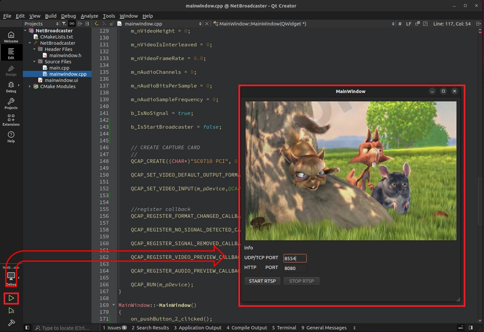Open the Issues output pane

(115, 328)
